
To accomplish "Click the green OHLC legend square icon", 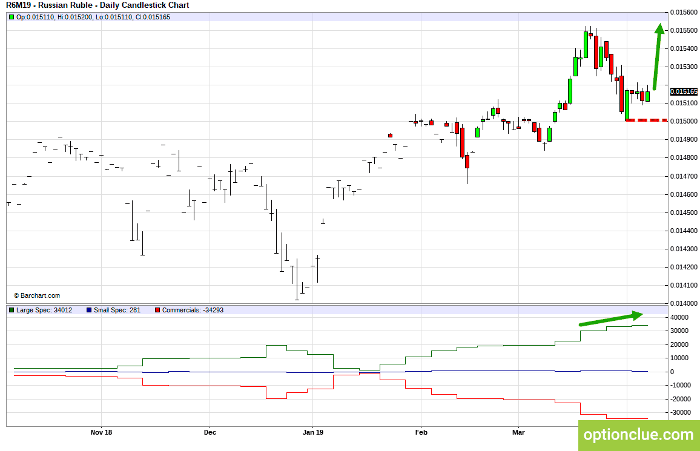I will coord(12,18).
